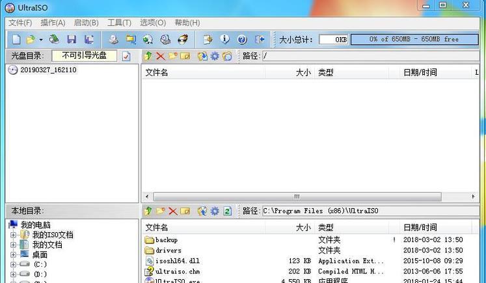Click the disc pane path field

click(x=370, y=56)
